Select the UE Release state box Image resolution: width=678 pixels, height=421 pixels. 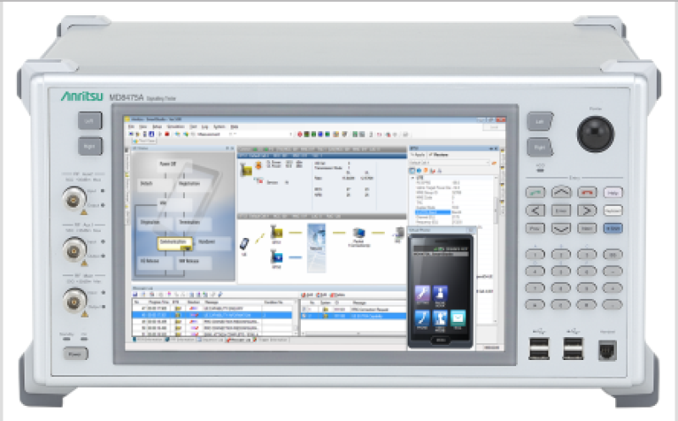coord(155,261)
